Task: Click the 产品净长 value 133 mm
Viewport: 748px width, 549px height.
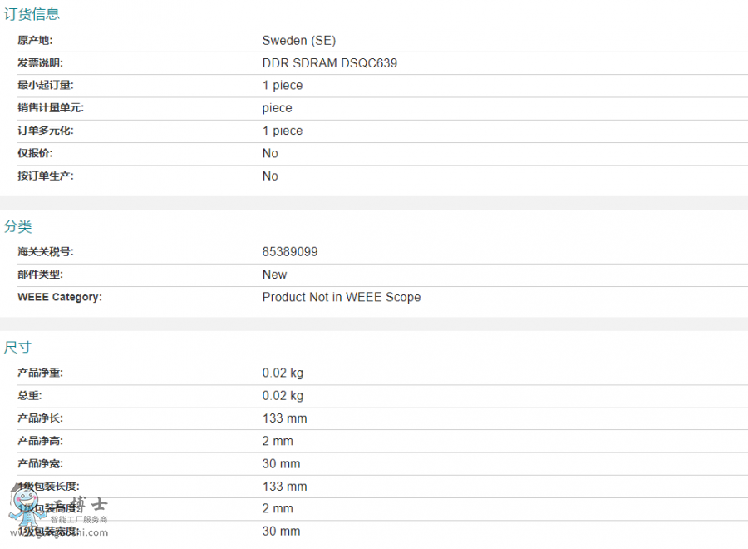Action: point(285,418)
